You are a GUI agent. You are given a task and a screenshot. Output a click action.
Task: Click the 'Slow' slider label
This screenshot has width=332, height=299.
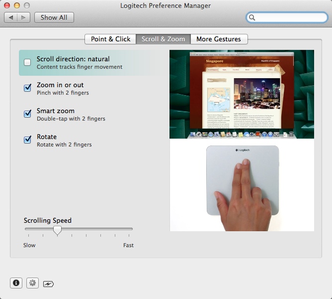(29, 245)
